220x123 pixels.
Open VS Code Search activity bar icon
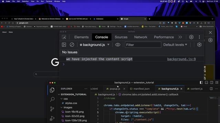point(52,99)
